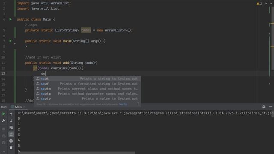Jump to next highlighted problem arrow

point(271,3)
